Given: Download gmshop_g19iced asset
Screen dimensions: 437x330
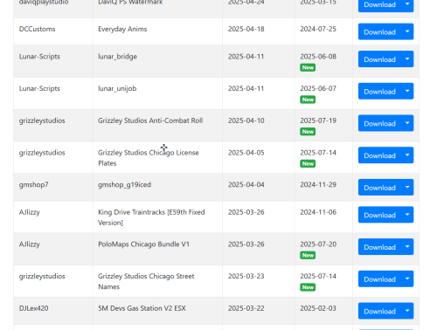Looking at the screenshot, I should [379, 187].
